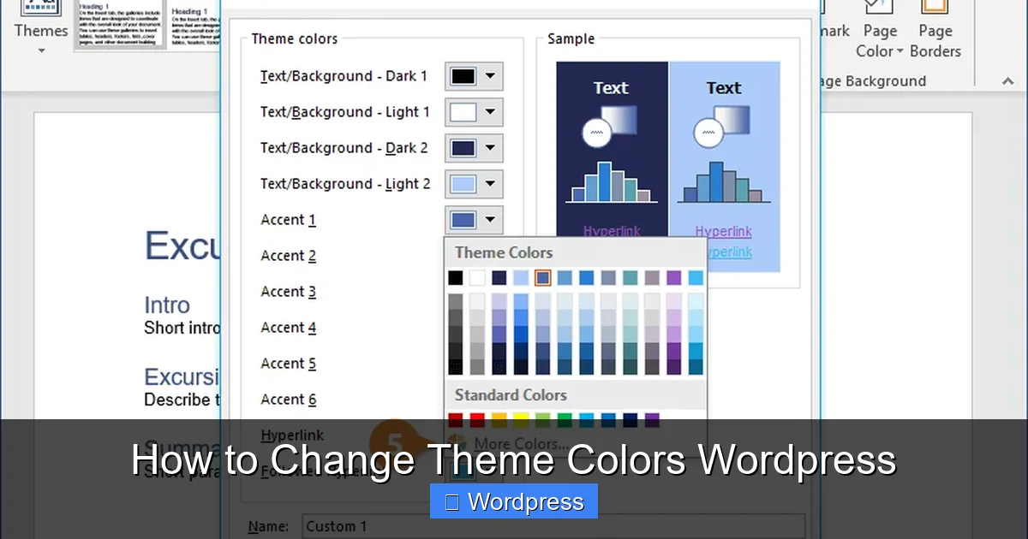Click the Accent 5 label
The width and height of the screenshot is (1028, 539).
coord(289,364)
